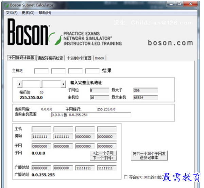Image resolution: width=204 pixels, height=188 pixels.
Task: Maximize the Boson Subnet Calculator window
Action: pyautogui.click(x=179, y=4)
